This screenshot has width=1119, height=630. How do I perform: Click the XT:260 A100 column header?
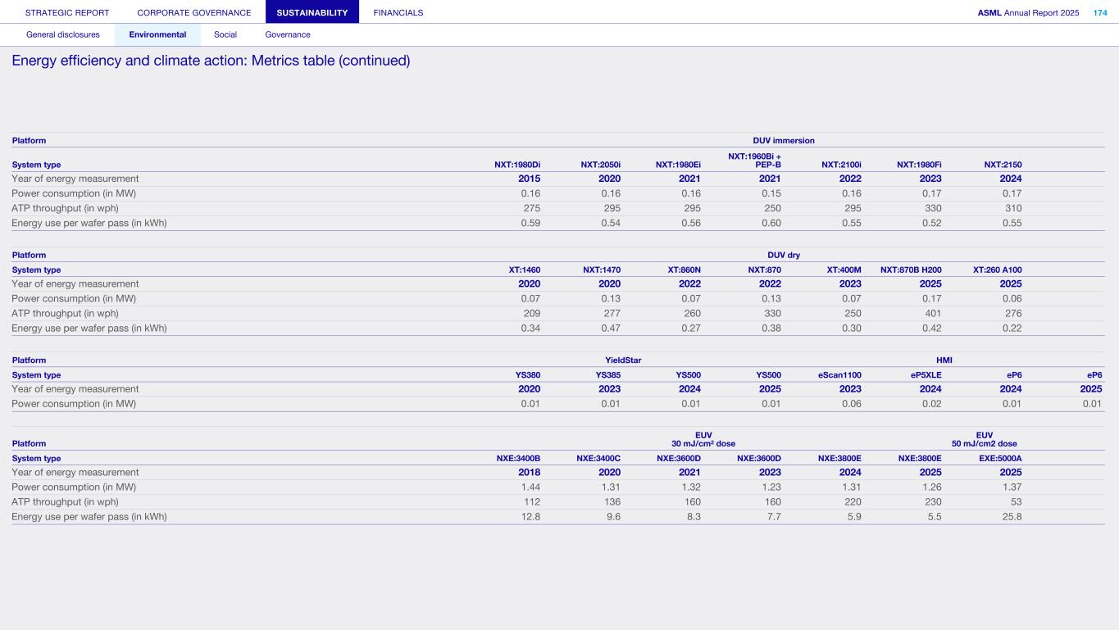click(x=997, y=270)
